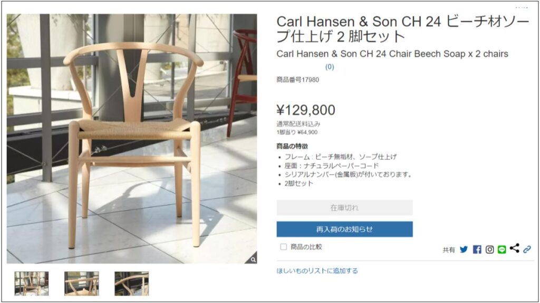The height and width of the screenshot is (303, 540).
Task: Select the second thumbnail showing chair seat
Action: [x=82, y=284]
